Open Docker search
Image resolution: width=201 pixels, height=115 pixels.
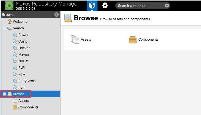[x=24, y=48]
